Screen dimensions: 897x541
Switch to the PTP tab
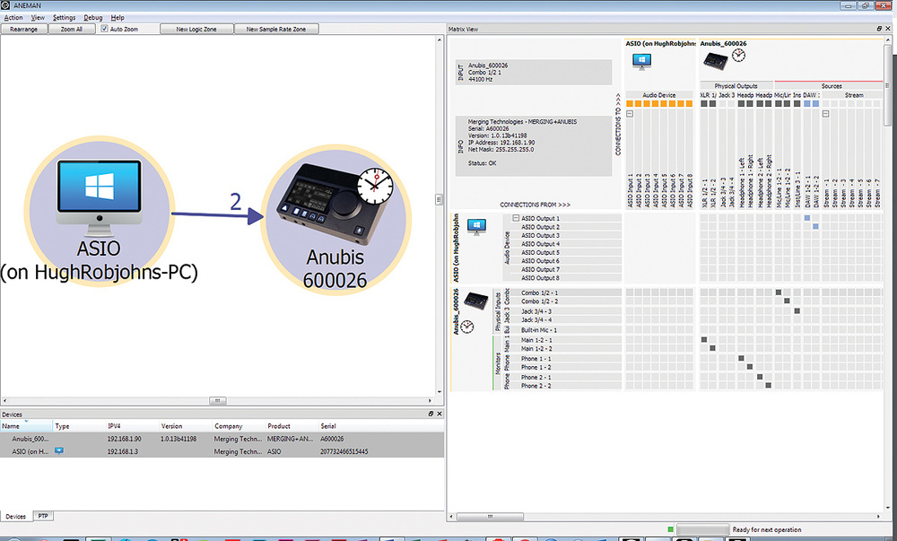(x=42, y=516)
